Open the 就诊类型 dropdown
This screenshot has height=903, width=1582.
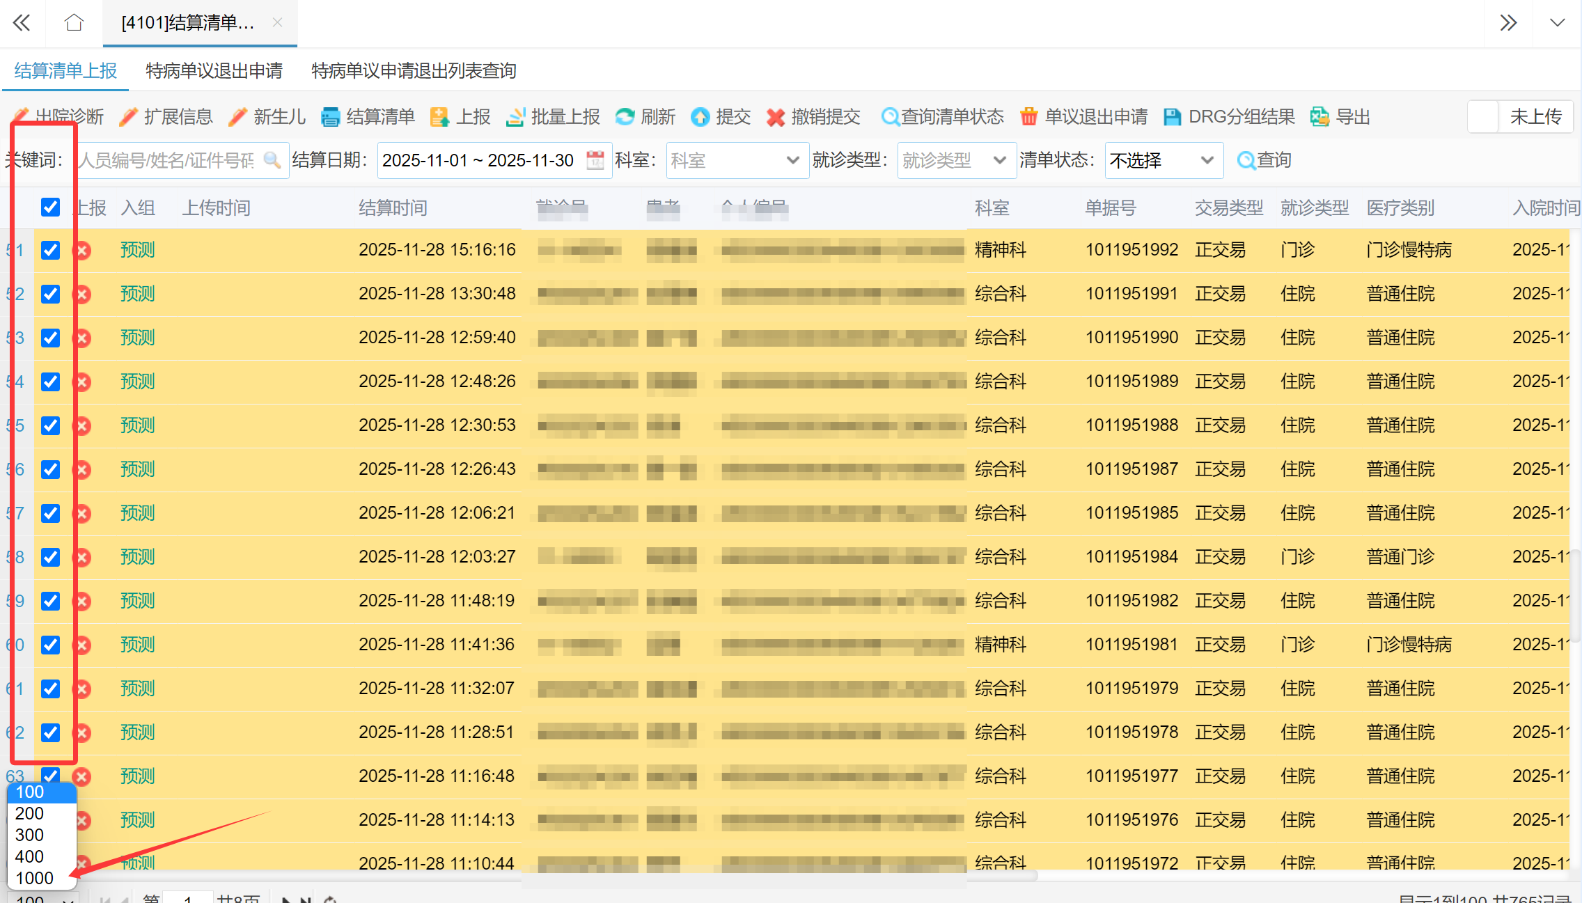[x=999, y=161]
